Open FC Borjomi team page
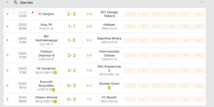 click(x=46, y=14)
